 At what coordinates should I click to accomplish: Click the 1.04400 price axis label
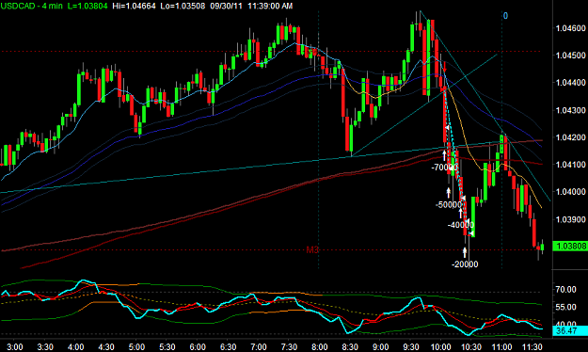[x=570, y=83]
